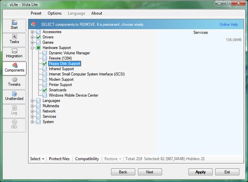The image size is (248, 182).
Task: Toggle the Hardware Support checkbox
Action: 38,48
